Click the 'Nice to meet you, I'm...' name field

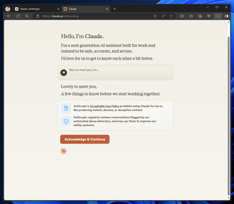tap(116, 73)
